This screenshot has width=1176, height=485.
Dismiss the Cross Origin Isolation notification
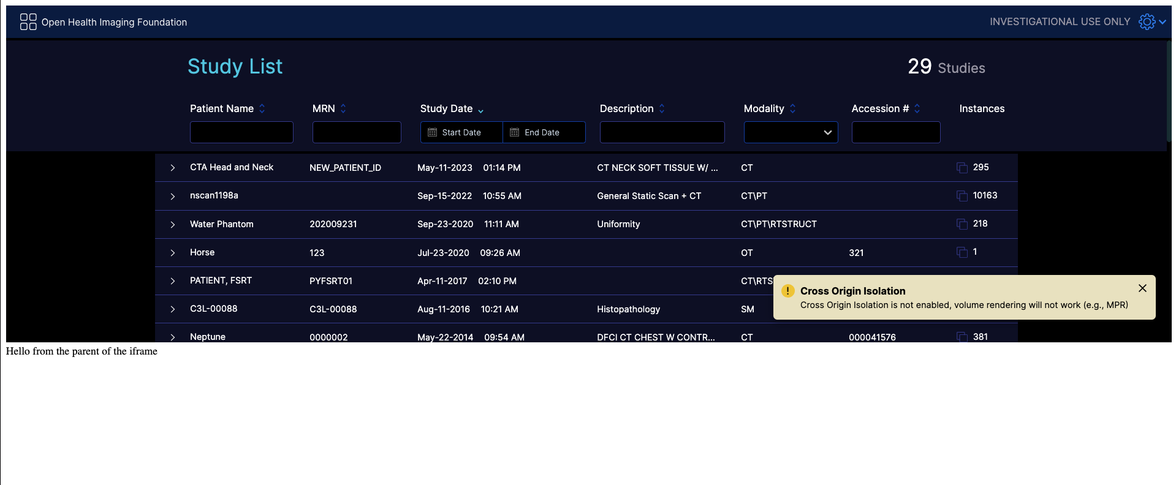(1142, 288)
